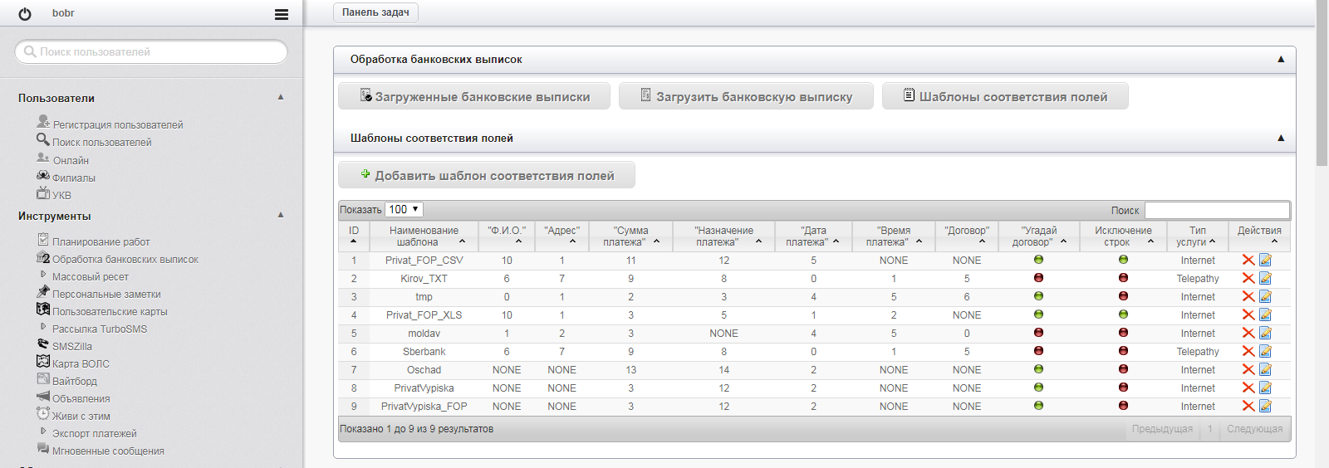The height and width of the screenshot is (468, 1329).
Task: Collapse the Пользователи sidebar section
Action: pyautogui.click(x=281, y=97)
